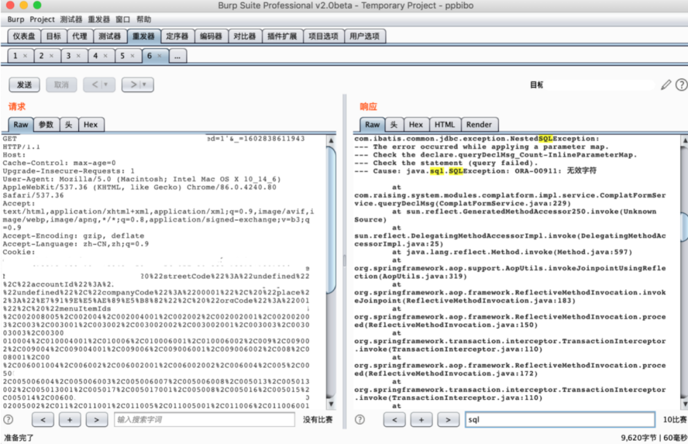The image size is (688, 444).
Task: Select repeater tab 3
Action: pos(68,55)
